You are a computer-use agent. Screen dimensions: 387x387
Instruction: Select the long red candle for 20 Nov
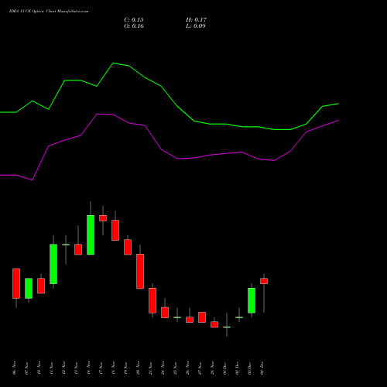(x=140, y=271)
